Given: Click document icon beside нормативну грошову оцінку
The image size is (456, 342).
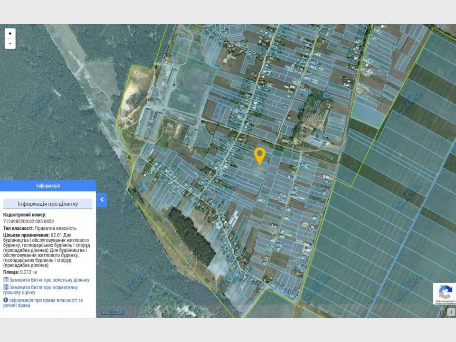Looking at the screenshot, I should pos(6,287).
